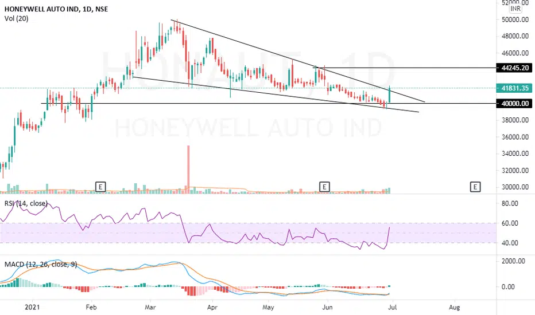This screenshot has width=535, height=315.
Task: Click the Aug date axis label
Action: click(x=454, y=307)
